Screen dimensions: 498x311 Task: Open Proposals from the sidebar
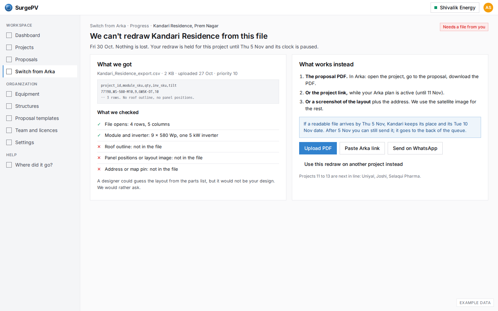[x=40, y=59]
